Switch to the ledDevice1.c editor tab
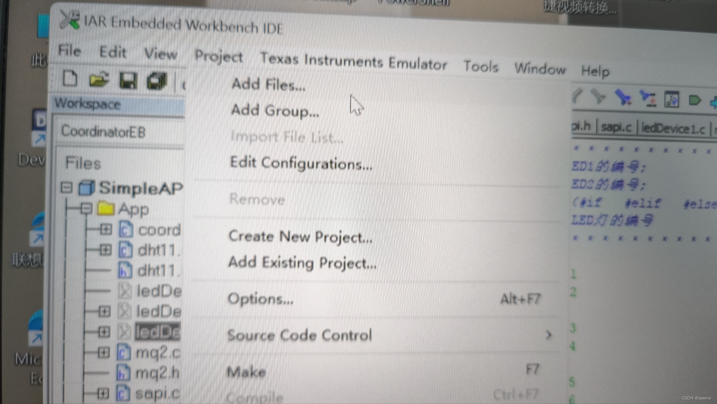The height and width of the screenshot is (404, 717). 673,129
